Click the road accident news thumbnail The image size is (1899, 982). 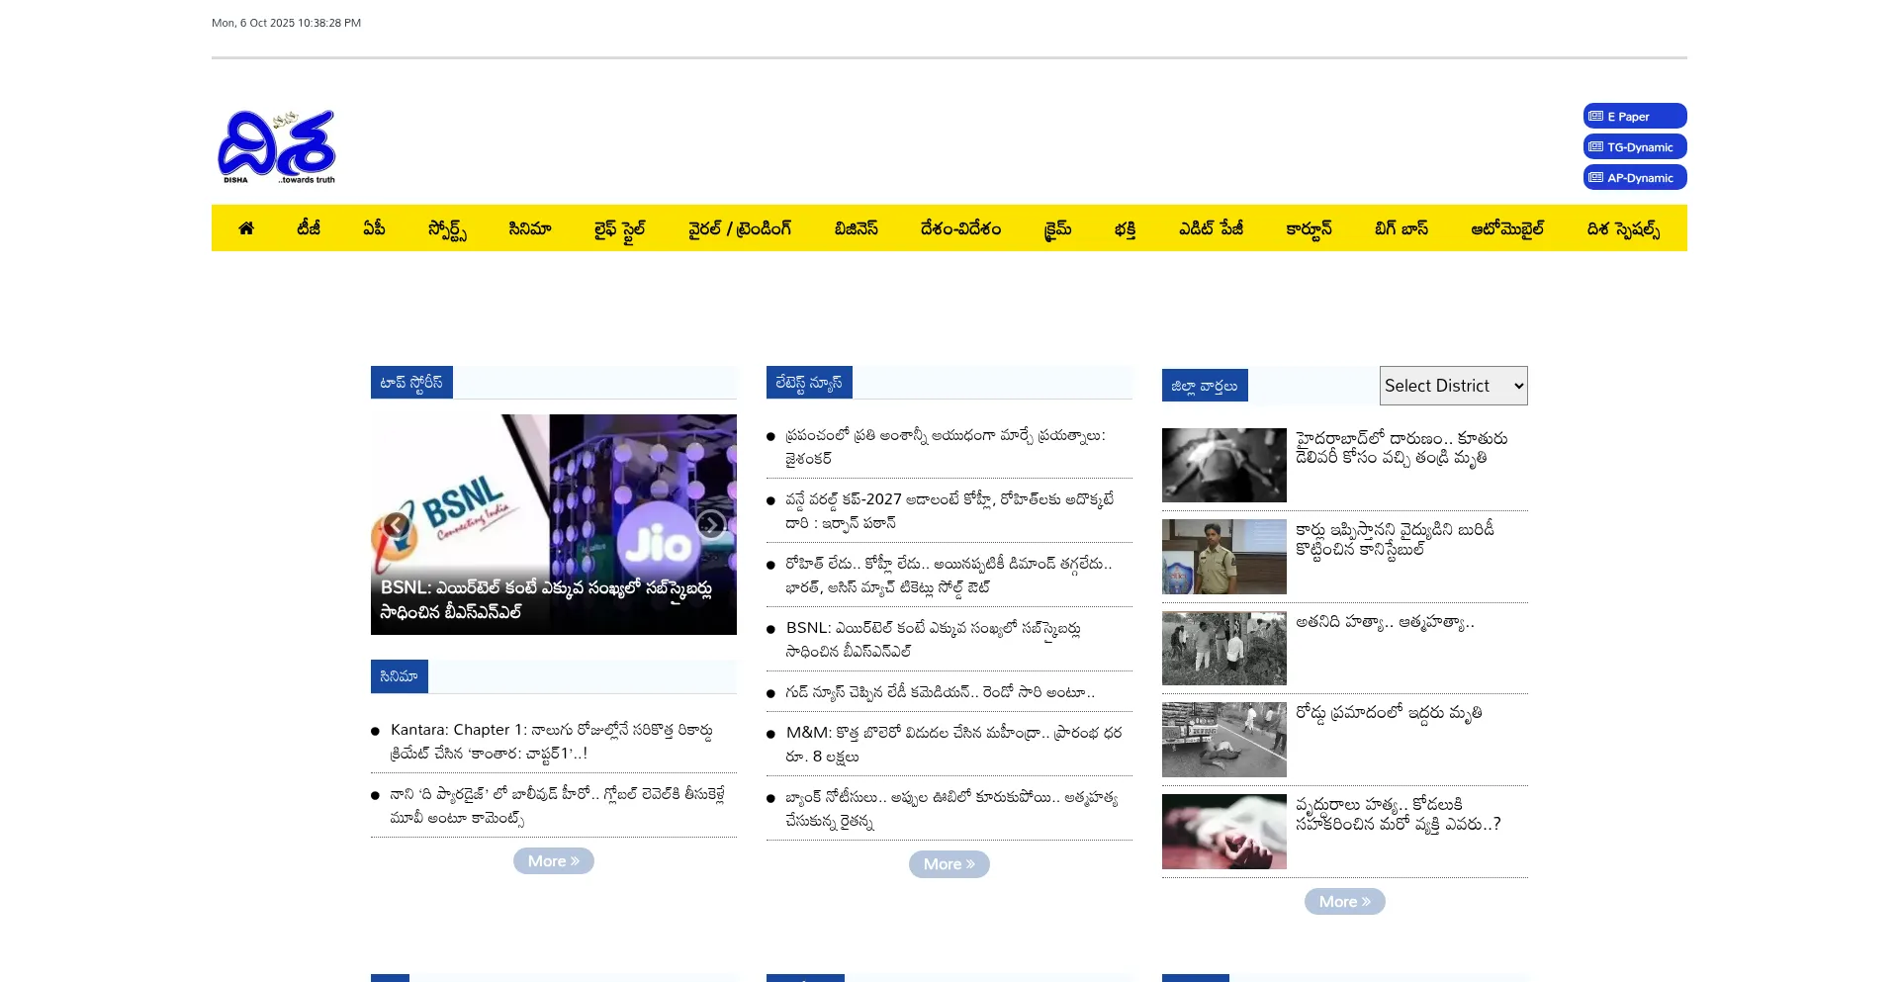coord(1223,740)
